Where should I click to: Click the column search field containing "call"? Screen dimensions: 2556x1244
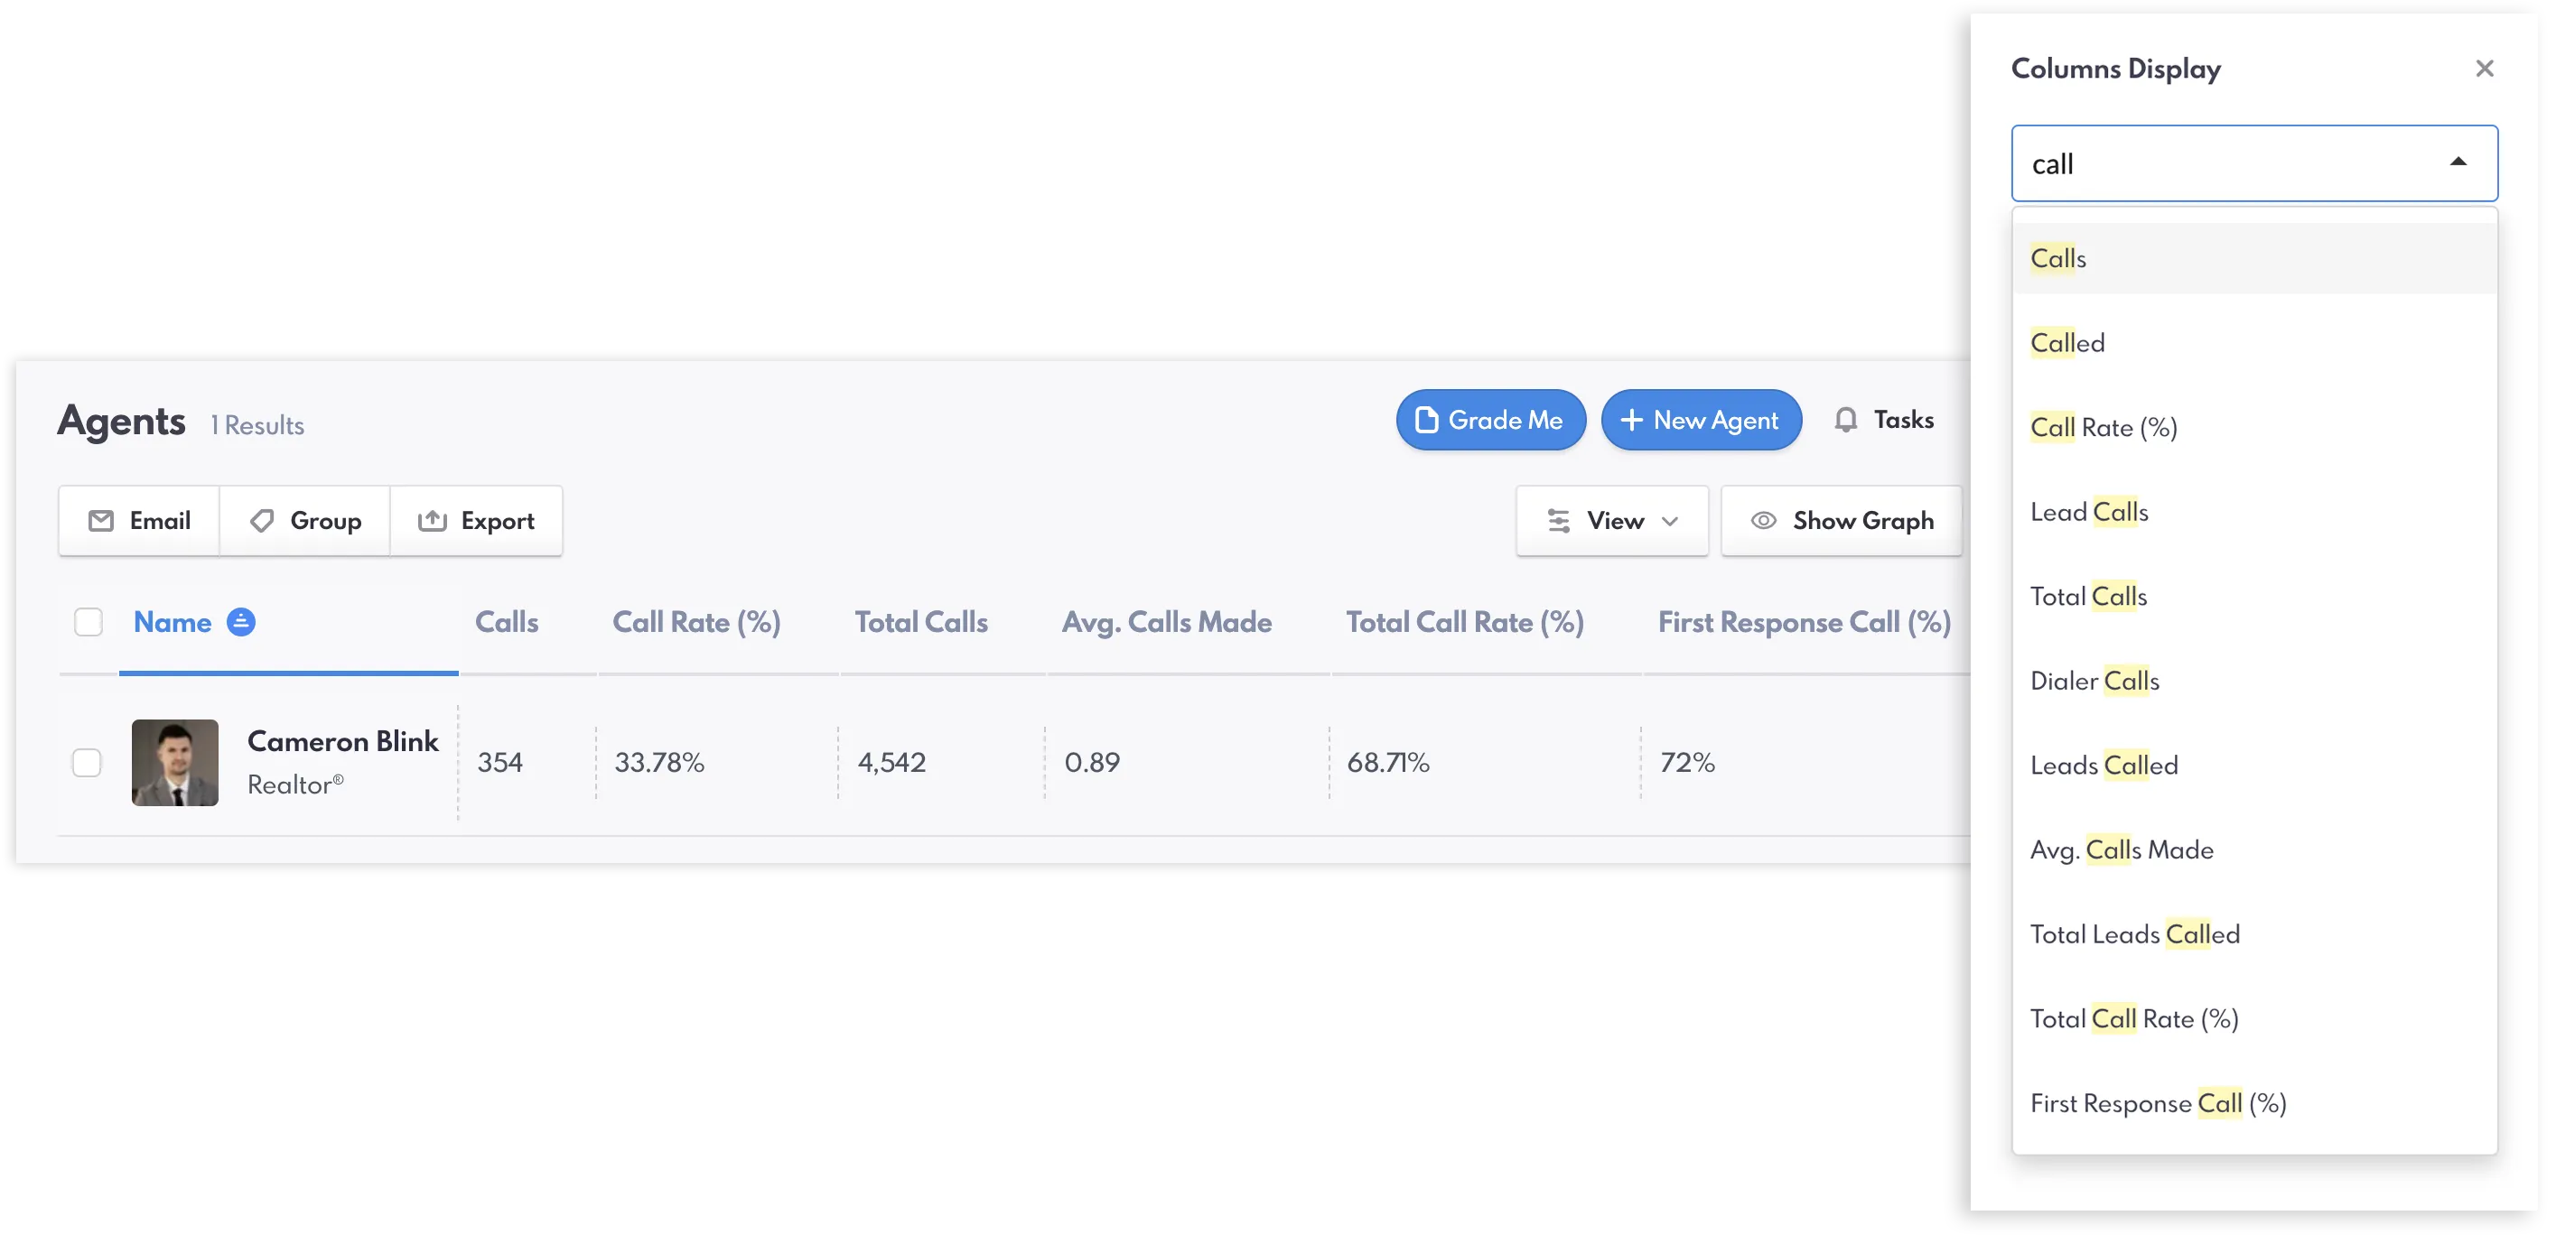[2223, 163]
